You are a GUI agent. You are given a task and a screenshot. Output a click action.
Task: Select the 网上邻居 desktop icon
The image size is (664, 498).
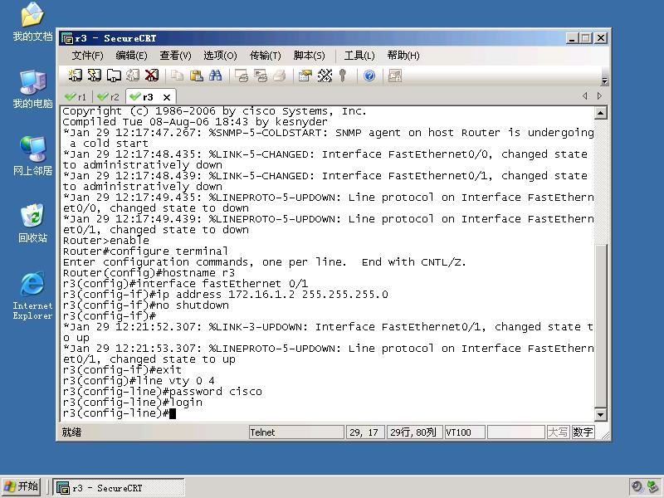(x=32, y=156)
